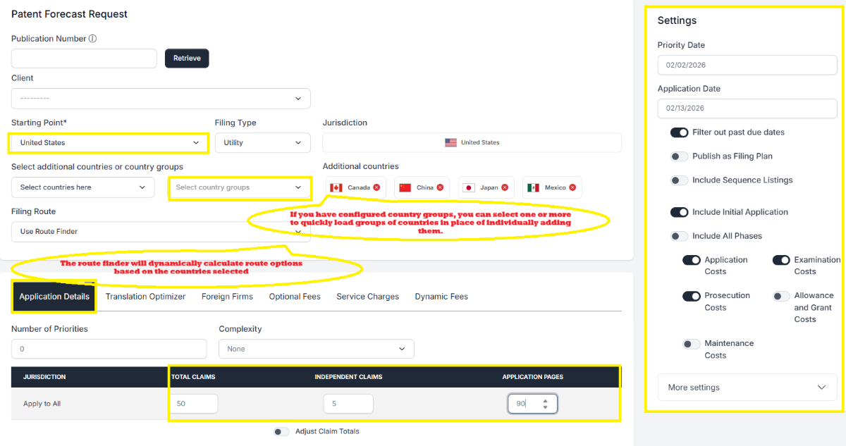This screenshot has height=446, width=846.
Task: Click the United States flag in Jurisdiction
Action: (x=450, y=142)
